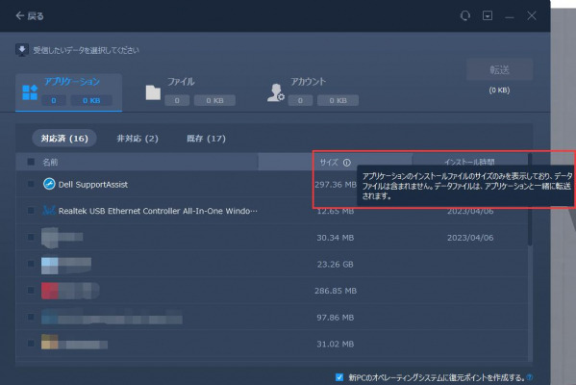
Task: Select the 対応済 (16) tab
Action: (64, 139)
